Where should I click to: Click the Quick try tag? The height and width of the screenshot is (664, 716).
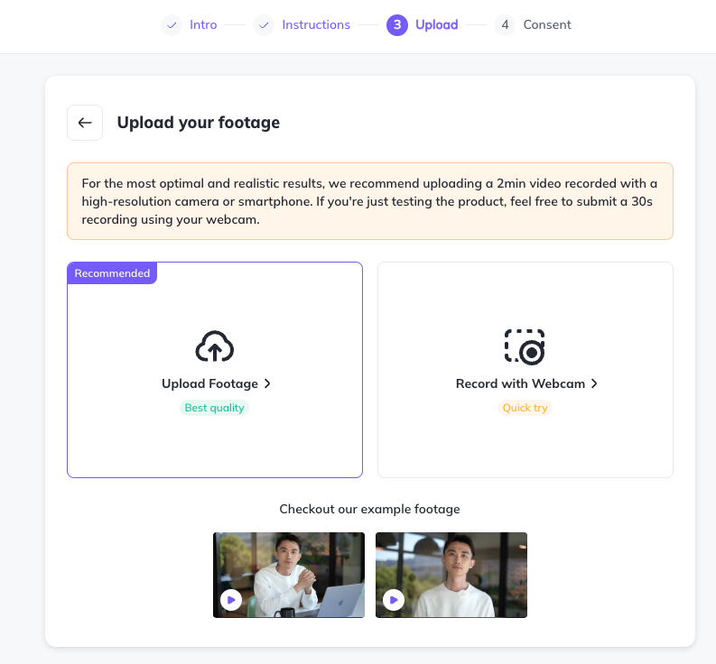tap(525, 408)
